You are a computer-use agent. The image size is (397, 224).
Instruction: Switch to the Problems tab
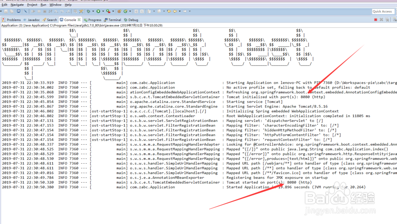click(12, 20)
